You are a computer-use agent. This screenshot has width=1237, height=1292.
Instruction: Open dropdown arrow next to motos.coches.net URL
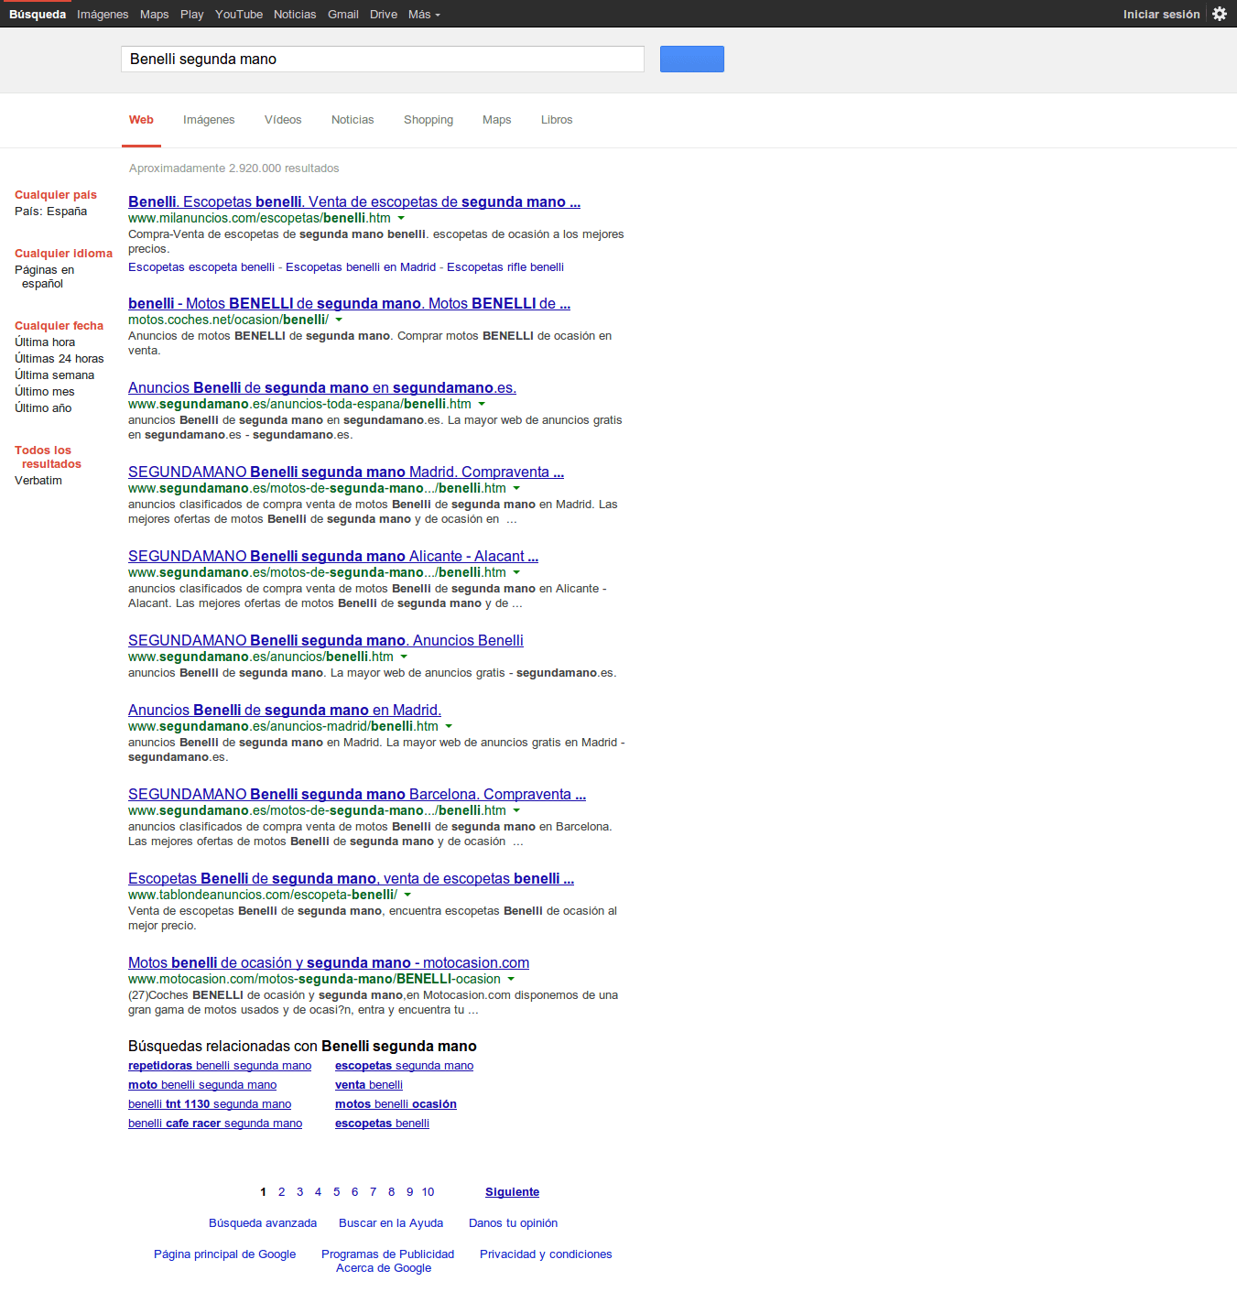(x=339, y=320)
